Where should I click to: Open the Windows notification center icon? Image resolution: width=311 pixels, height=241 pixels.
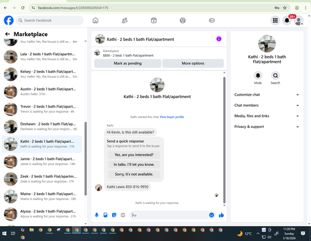[303, 234]
